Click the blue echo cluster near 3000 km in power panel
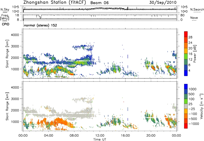Viewport: 204px width, 141px height. click(83, 47)
